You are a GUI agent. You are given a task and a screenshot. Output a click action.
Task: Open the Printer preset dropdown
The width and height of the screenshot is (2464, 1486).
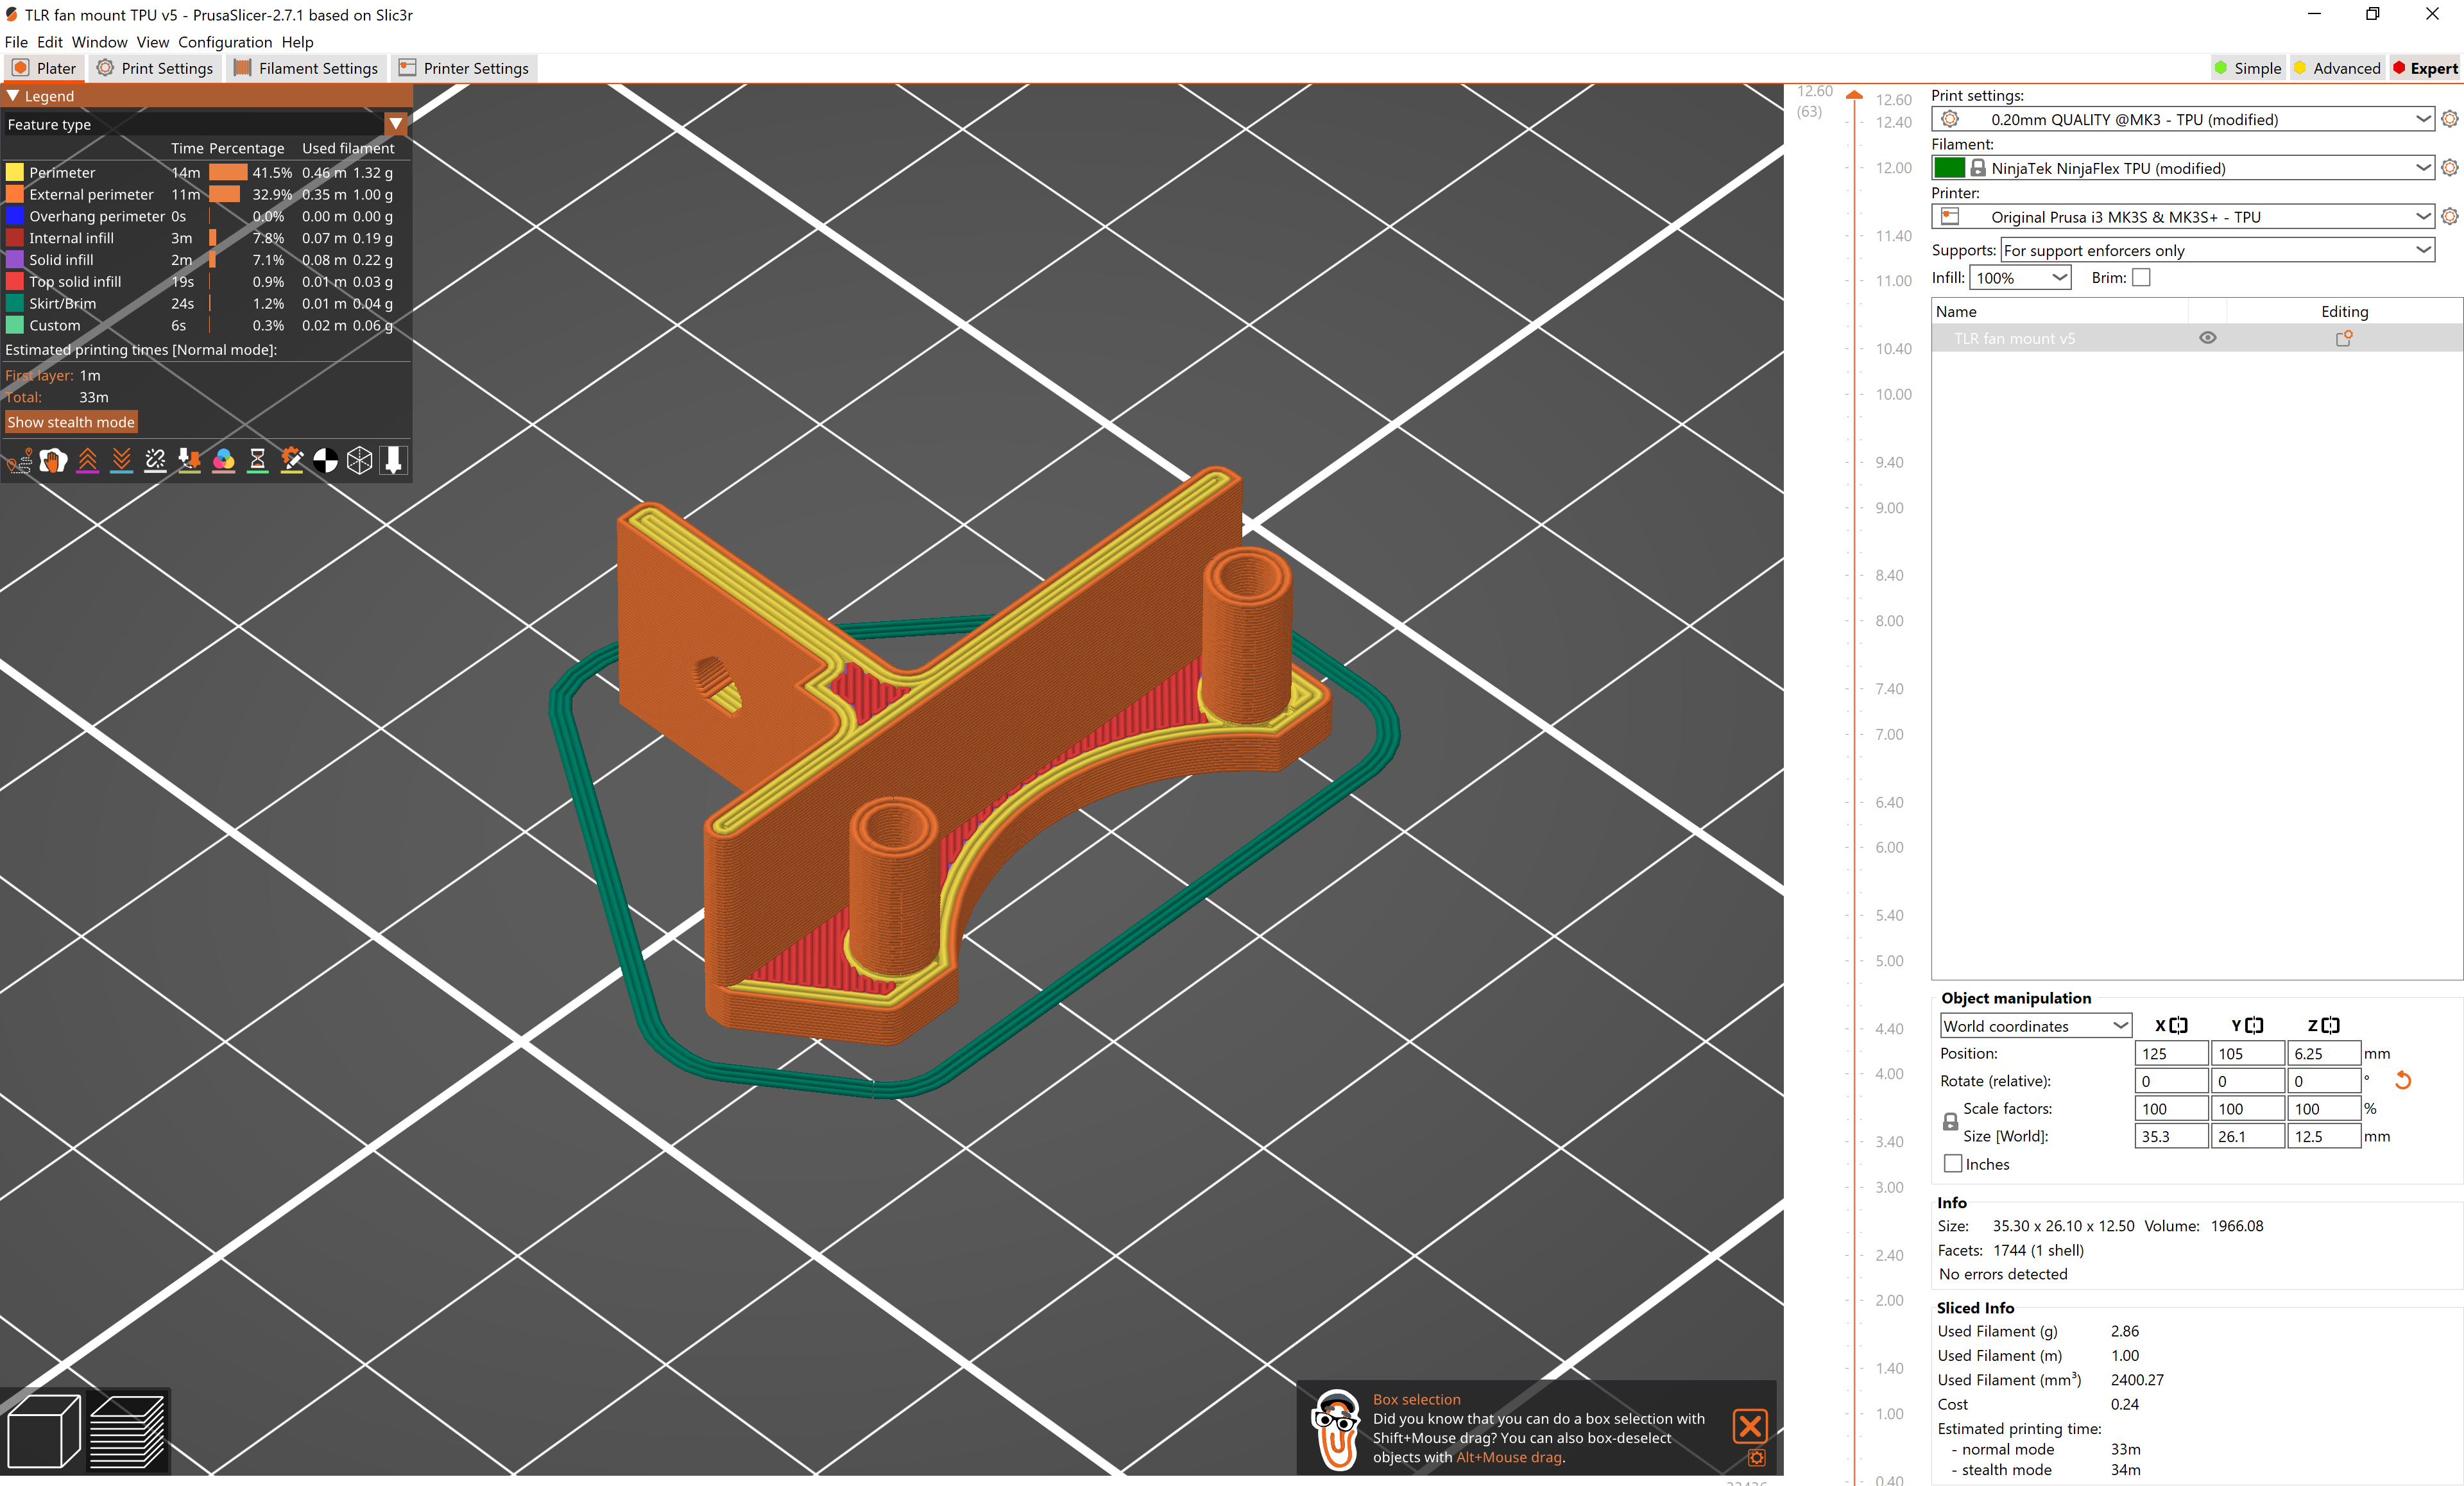pos(2183,216)
